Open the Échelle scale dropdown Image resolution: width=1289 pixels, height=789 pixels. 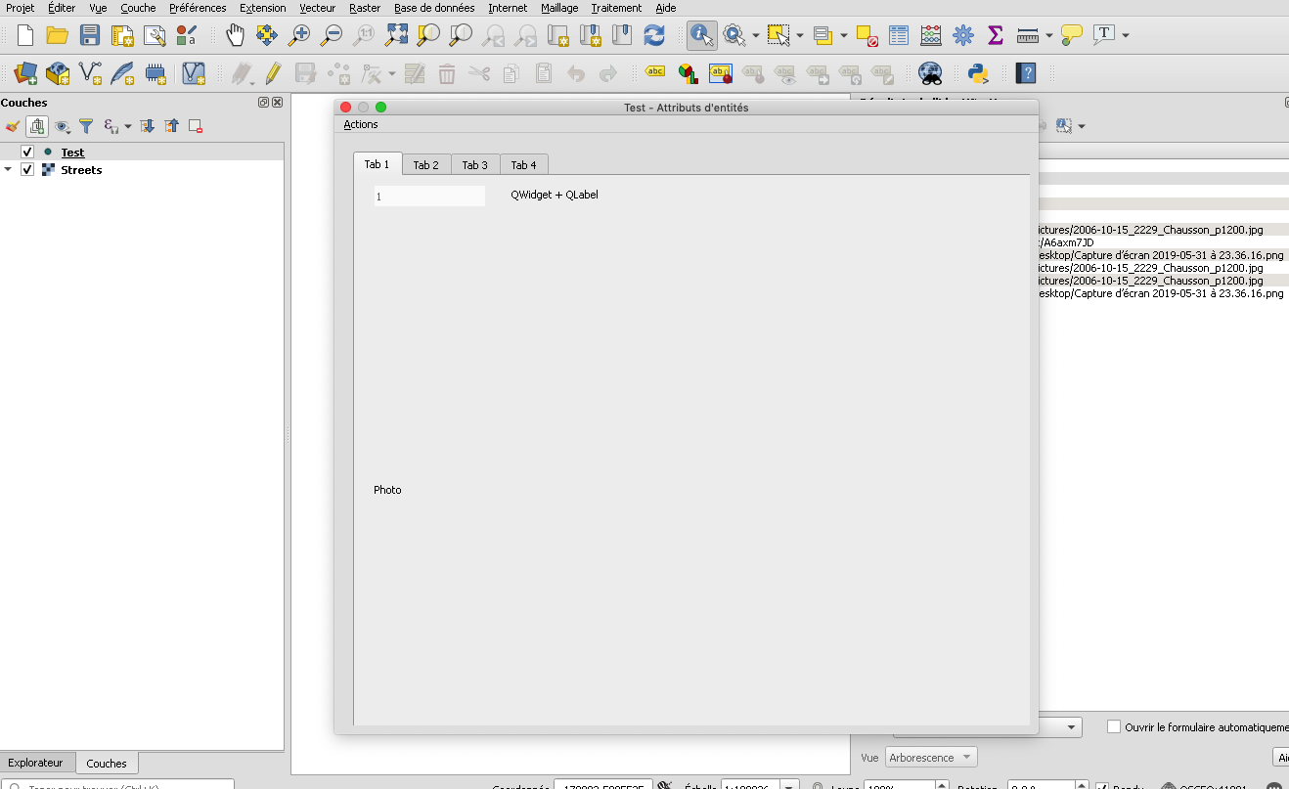pyautogui.click(x=789, y=785)
